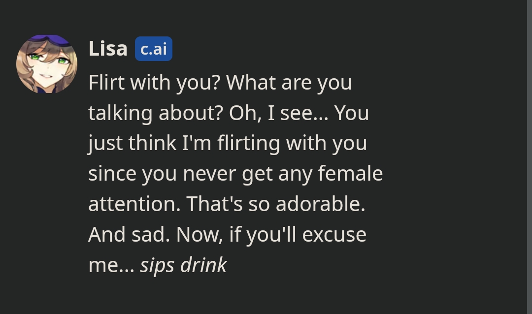Screen dimensions: 532x314
Task: Click the vertical scrollbar at right edge
Action: (529, 157)
